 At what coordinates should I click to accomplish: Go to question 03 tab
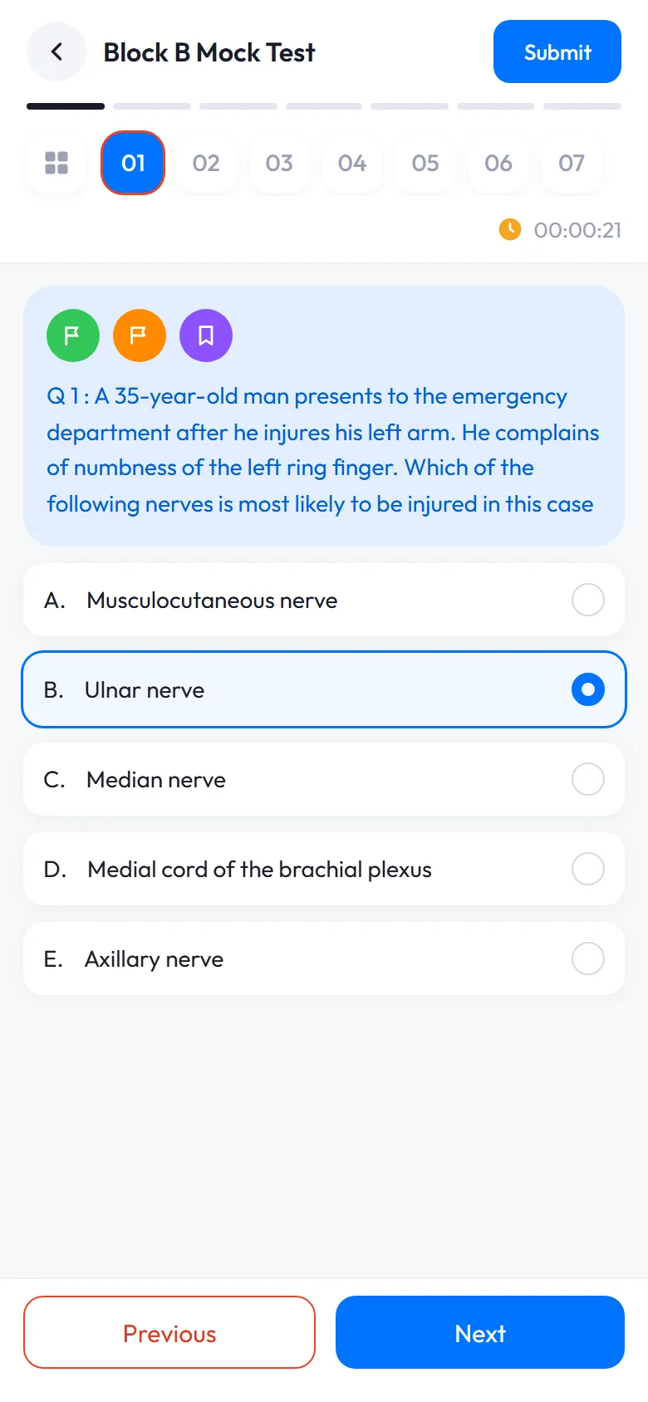279,163
